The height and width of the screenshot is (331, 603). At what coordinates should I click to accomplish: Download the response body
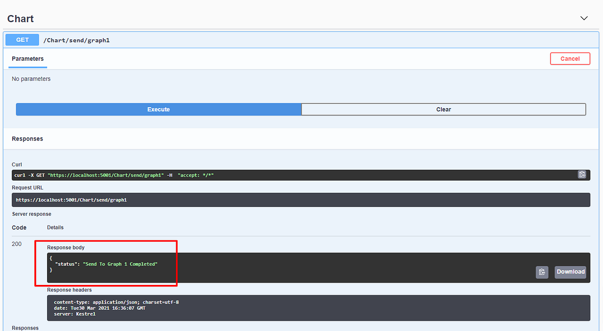coord(570,272)
